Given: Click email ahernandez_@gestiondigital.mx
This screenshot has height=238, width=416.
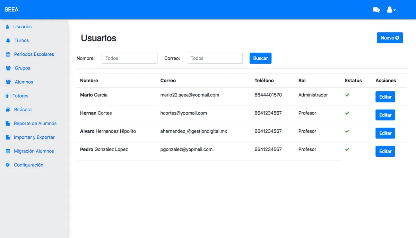Looking at the screenshot, I should click(x=194, y=131).
